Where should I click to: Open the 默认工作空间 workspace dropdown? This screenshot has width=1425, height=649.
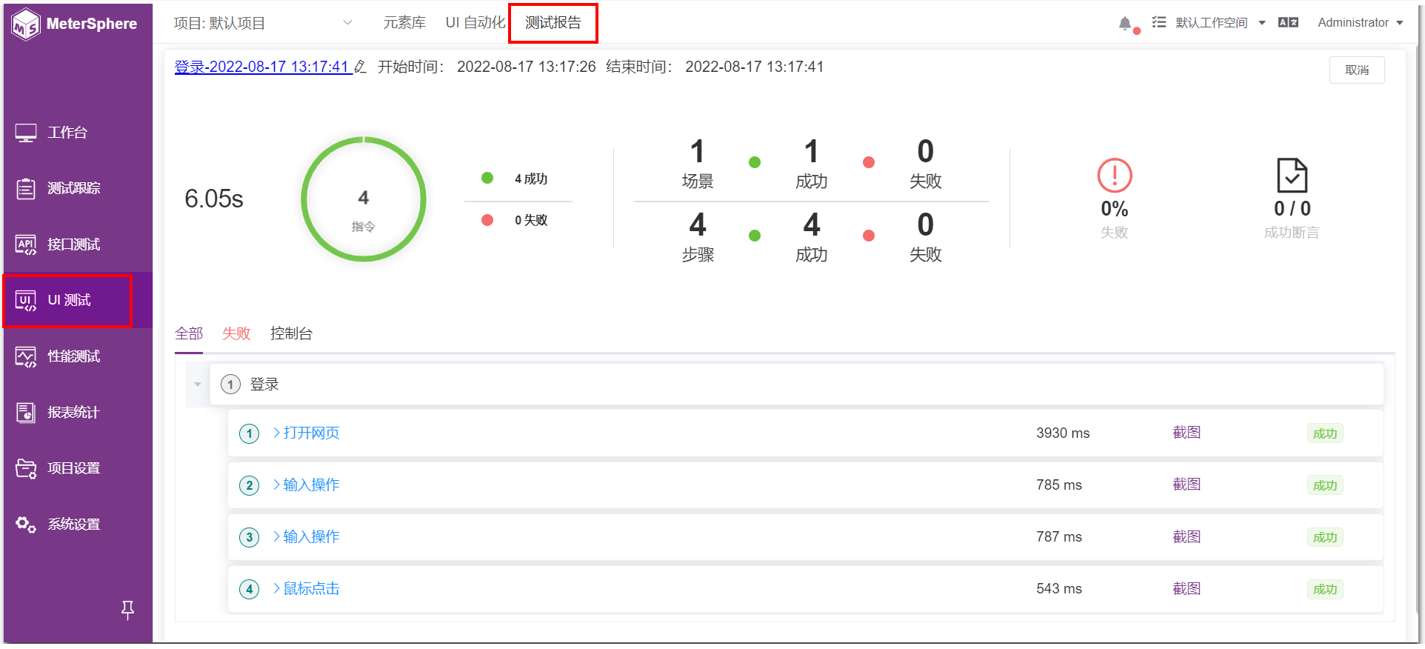click(x=1219, y=23)
